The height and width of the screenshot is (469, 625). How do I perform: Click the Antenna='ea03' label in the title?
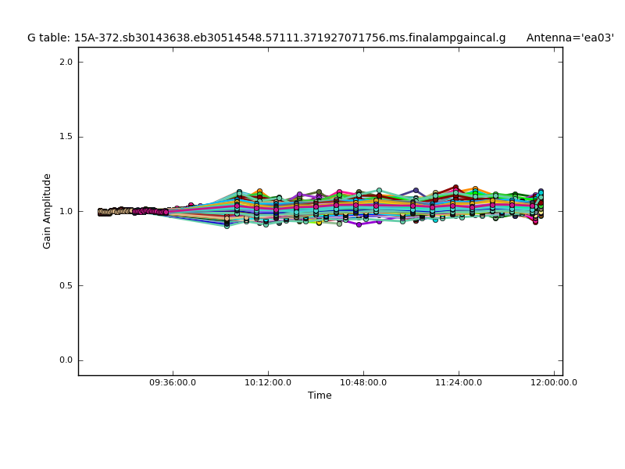click(570, 38)
